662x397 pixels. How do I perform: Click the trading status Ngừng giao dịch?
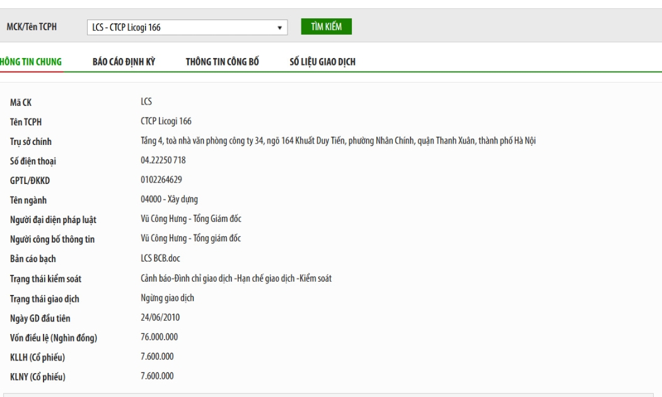[x=167, y=298]
